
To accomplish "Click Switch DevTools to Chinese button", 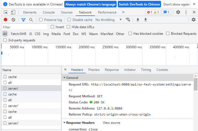I will 139,4.
